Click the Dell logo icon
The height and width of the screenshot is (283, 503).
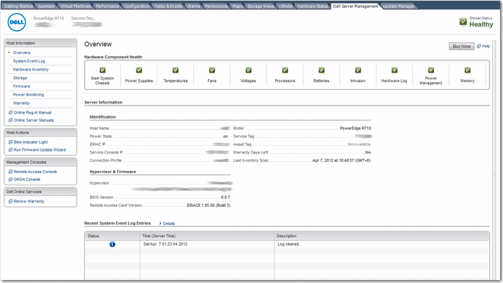pos(17,22)
